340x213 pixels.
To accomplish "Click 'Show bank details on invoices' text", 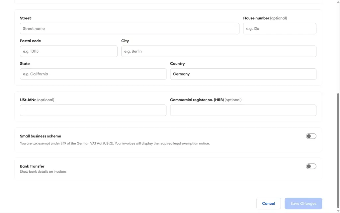I will (43, 172).
